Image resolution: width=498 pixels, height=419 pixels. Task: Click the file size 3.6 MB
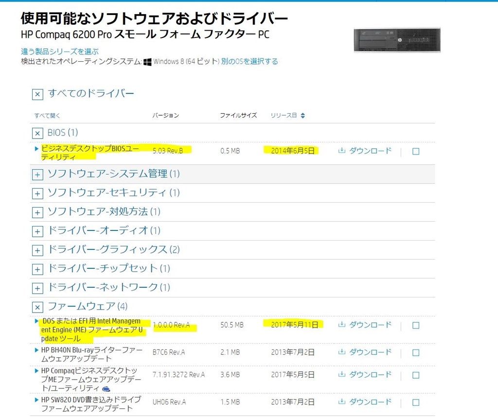[x=230, y=375]
